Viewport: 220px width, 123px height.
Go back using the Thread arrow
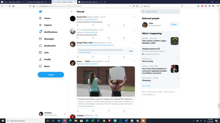pos(72,11)
